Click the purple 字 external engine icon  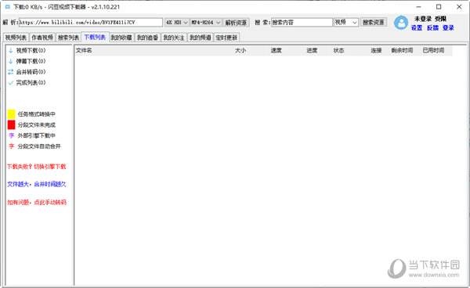(x=12, y=135)
